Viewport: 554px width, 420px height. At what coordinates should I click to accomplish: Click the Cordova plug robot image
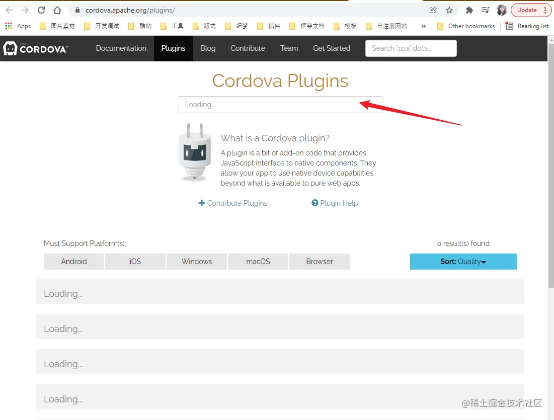(x=195, y=152)
